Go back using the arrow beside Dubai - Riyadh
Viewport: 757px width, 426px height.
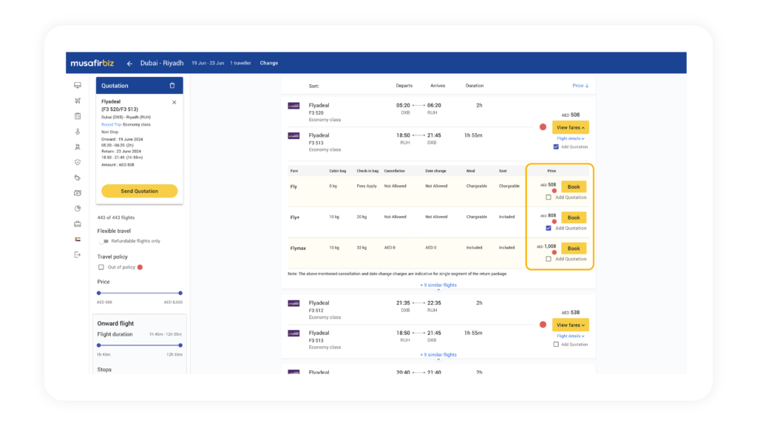[129, 64]
